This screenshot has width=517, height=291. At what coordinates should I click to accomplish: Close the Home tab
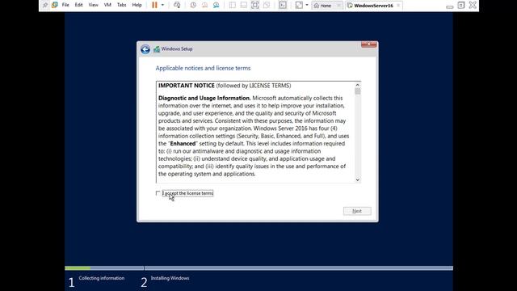point(338,6)
